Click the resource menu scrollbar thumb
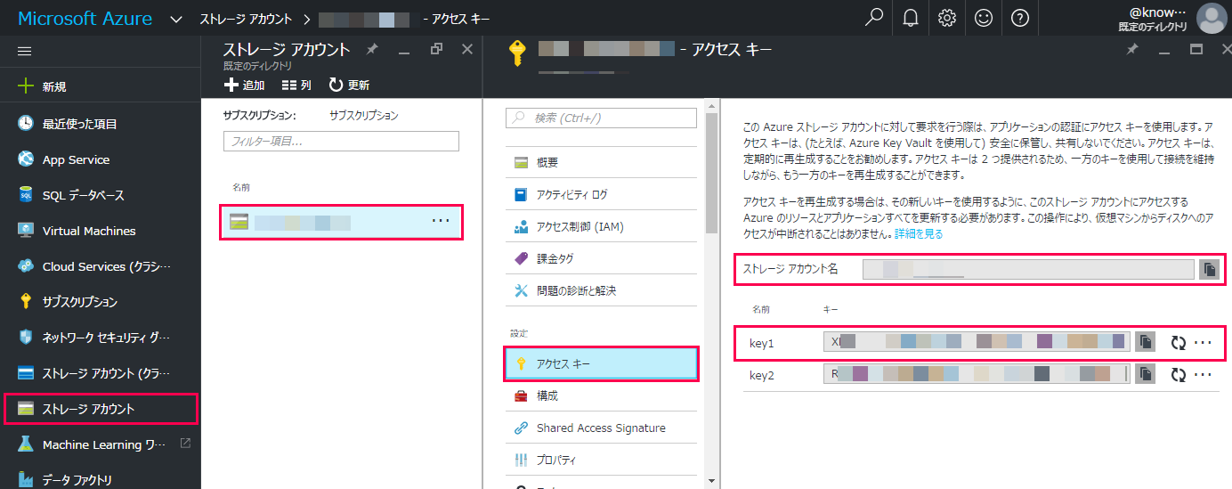The image size is (1232, 489). (x=710, y=174)
